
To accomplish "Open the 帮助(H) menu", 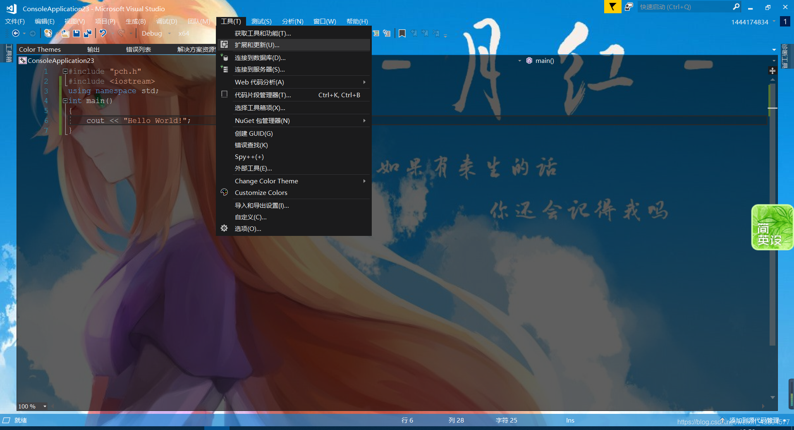I will tap(357, 21).
